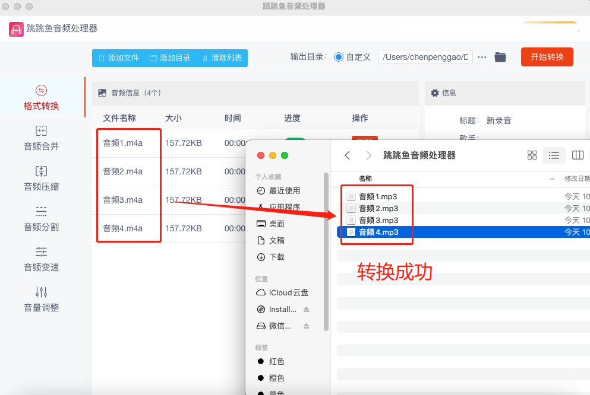Sort by 名称 column chevron
The height and width of the screenshot is (395, 590).
pos(552,179)
